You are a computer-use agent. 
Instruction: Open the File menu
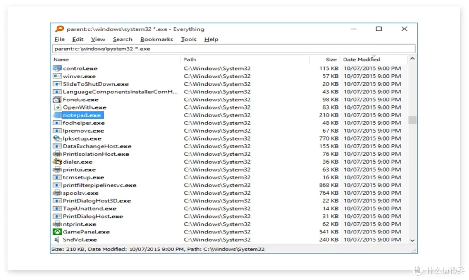(59, 39)
